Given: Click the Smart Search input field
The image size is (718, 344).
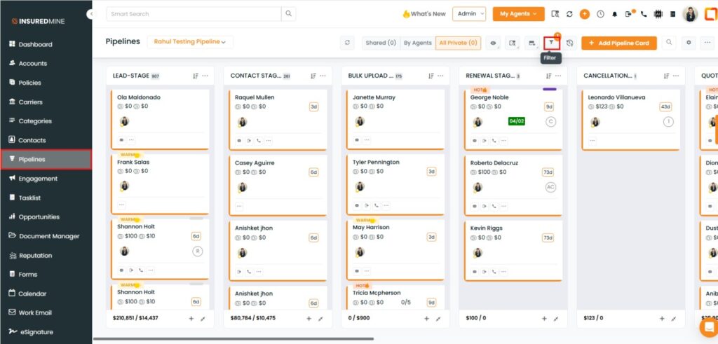Looking at the screenshot, I should [x=194, y=13].
